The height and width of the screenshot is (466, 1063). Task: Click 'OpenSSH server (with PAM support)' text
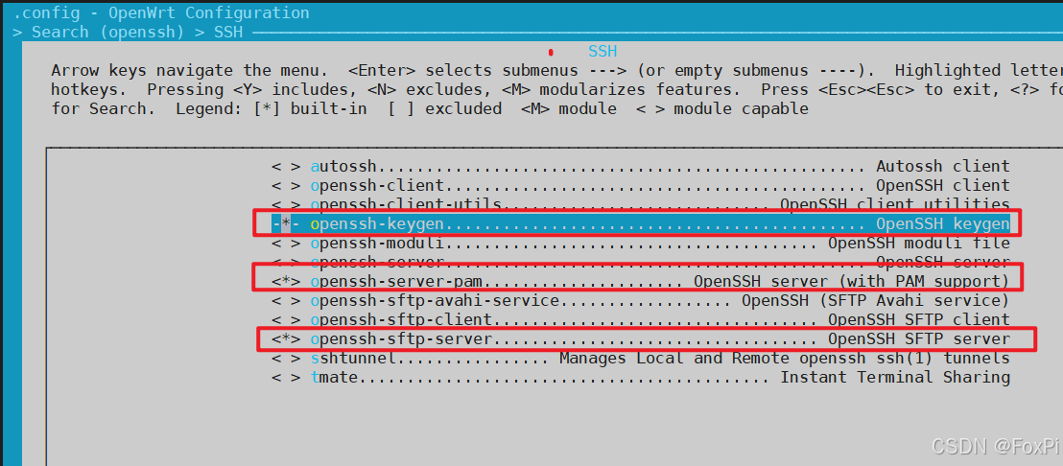852,281
